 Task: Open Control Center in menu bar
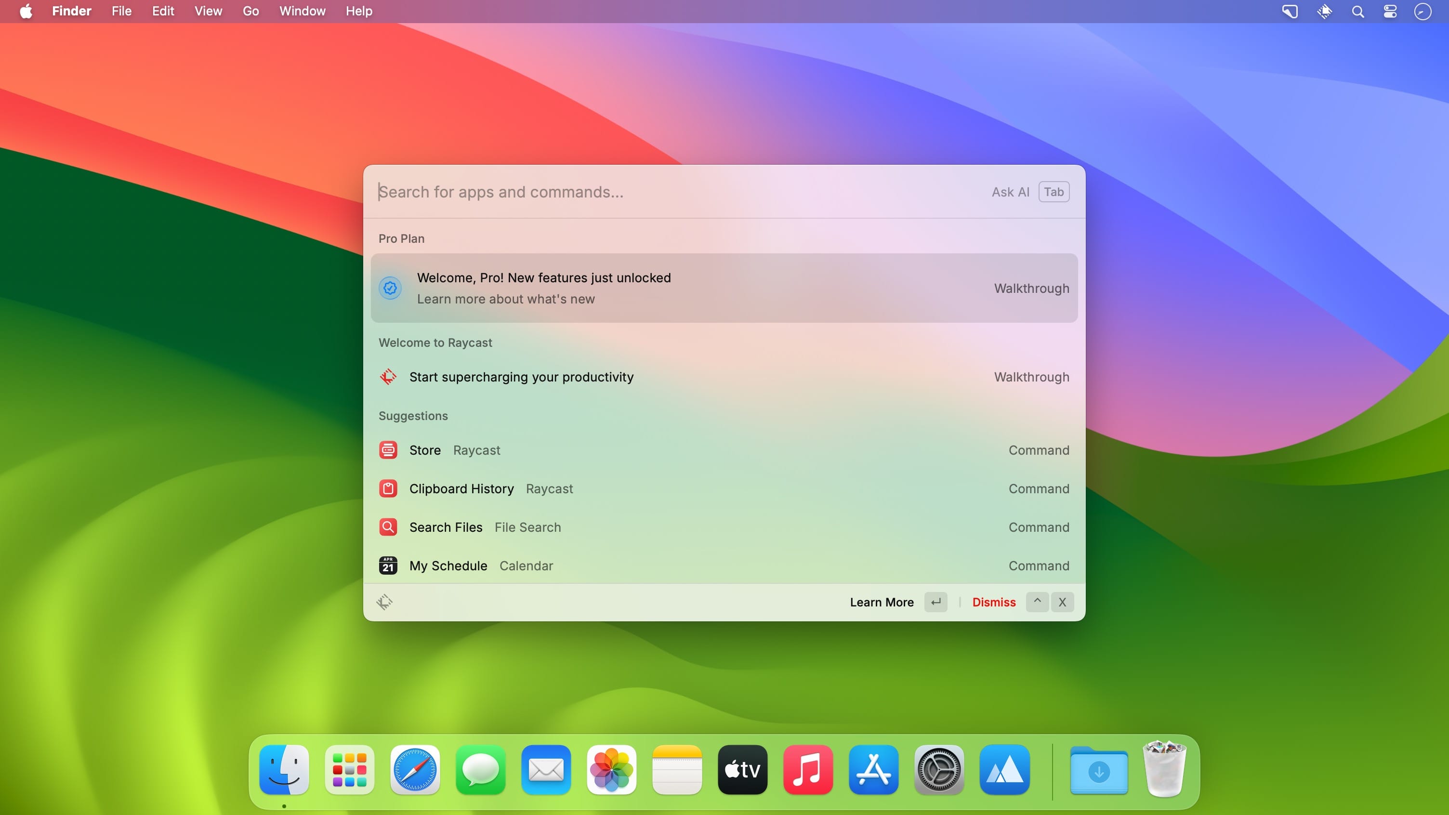tap(1390, 12)
